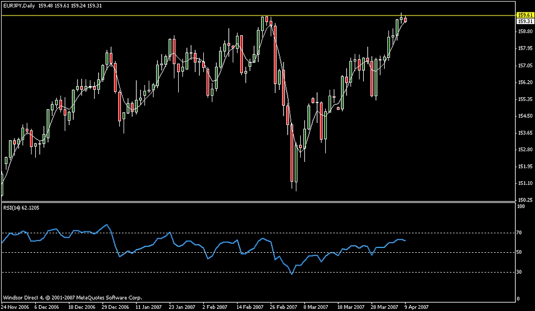Click the 159.31 current price tag
This screenshot has width=535, height=311.
(524, 21)
